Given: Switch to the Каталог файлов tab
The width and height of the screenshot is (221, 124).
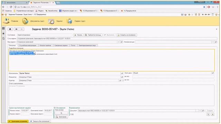Looking at the screenshot, I should tap(45, 45).
